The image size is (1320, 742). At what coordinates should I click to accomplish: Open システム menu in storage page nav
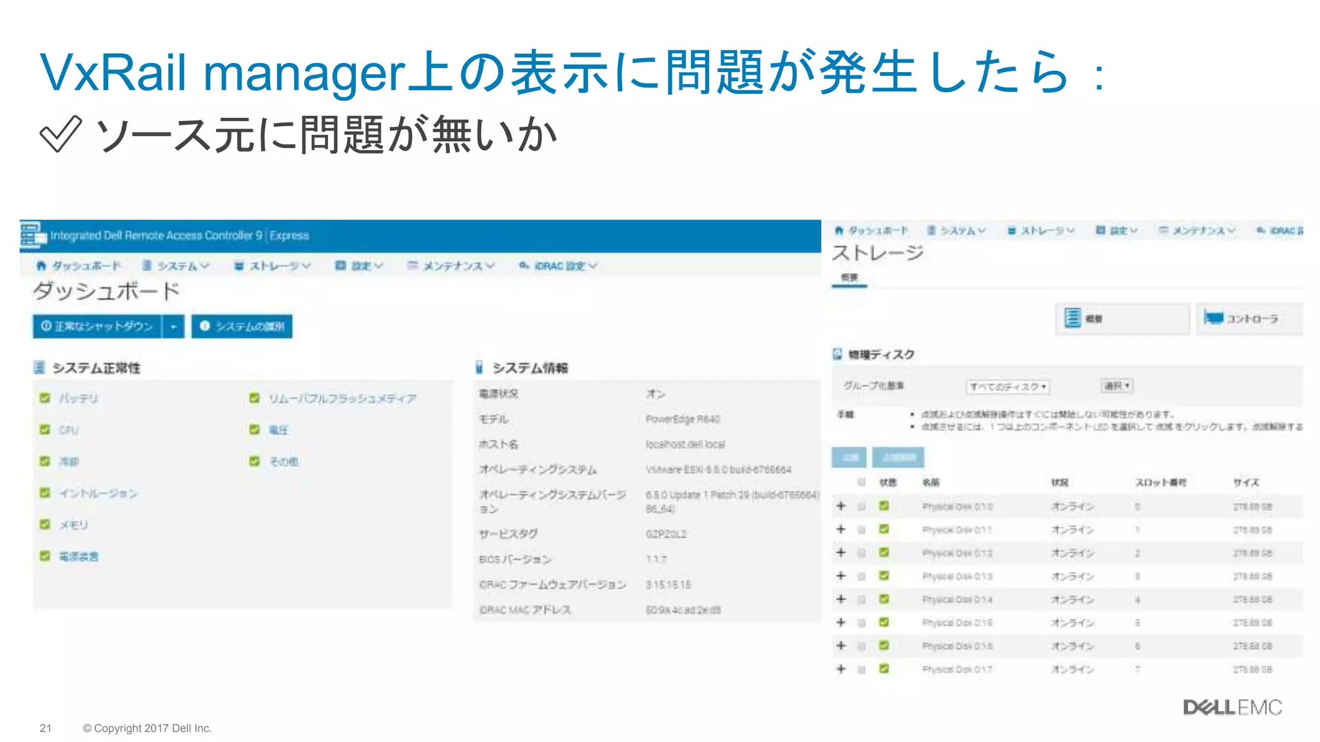click(956, 230)
